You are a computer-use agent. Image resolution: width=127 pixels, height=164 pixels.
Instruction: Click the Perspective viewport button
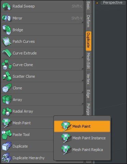click(x=113, y=2)
